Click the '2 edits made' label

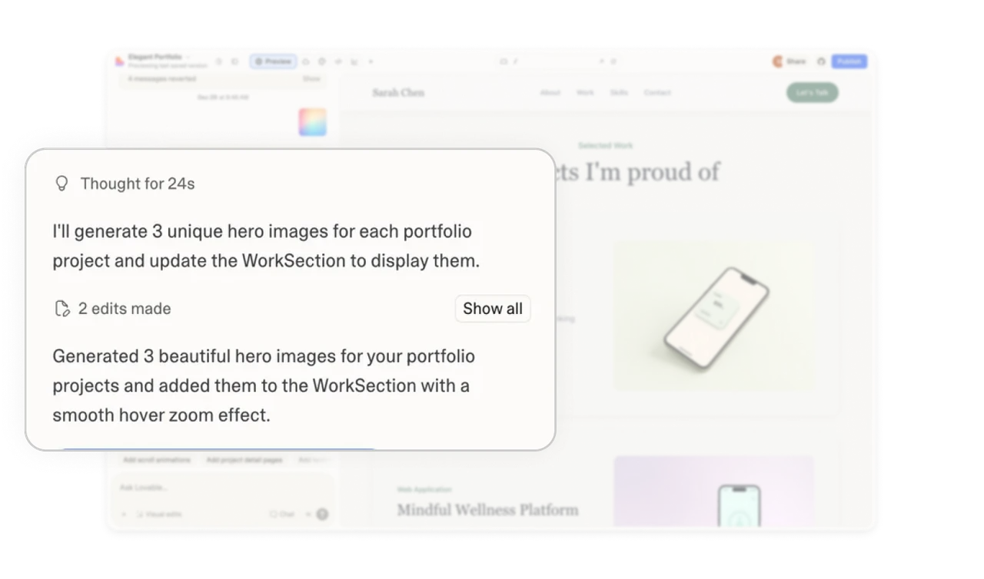click(125, 309)
